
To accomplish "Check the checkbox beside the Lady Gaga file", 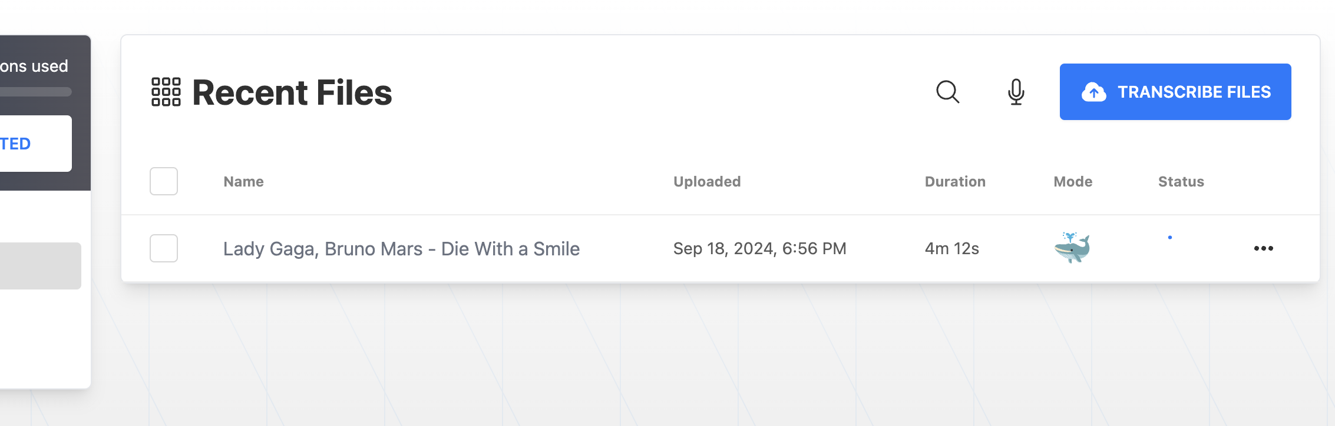I will [163, 248].
